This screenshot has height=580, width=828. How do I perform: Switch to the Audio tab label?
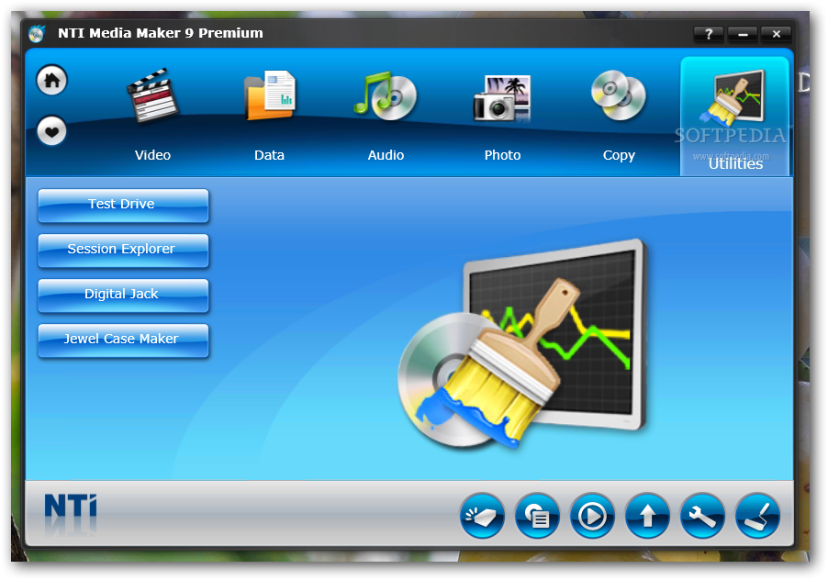(386, 155)
